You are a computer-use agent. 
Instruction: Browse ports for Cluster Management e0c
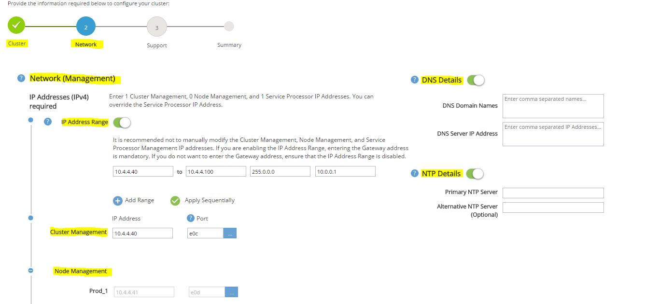[230, 233]
